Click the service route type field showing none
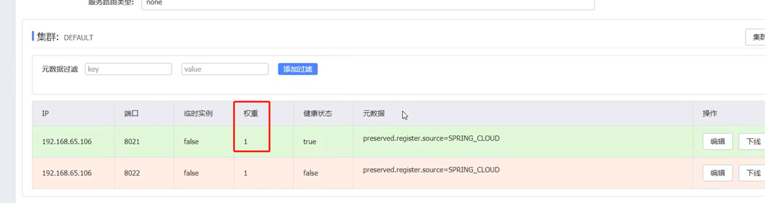This screenshot has height=203, width=765. pyautogui.click(x=368, y=4)
